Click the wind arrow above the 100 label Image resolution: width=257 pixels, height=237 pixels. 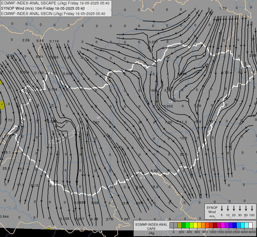[x=252, y=208]
